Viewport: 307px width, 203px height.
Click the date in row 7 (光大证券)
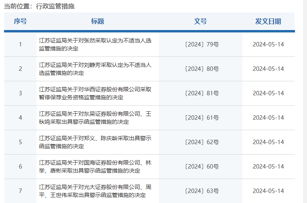268,191
